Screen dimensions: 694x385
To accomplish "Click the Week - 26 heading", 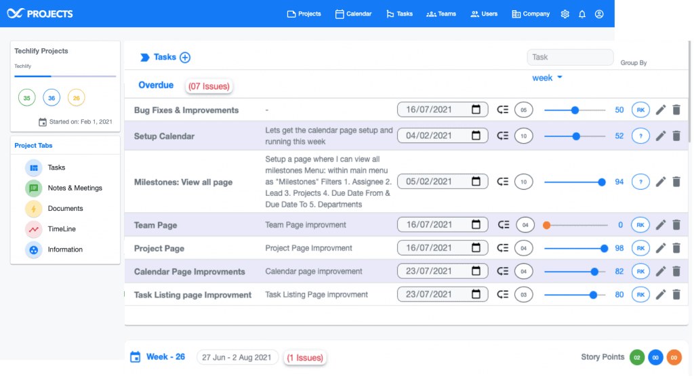I will tap(165, 357).
